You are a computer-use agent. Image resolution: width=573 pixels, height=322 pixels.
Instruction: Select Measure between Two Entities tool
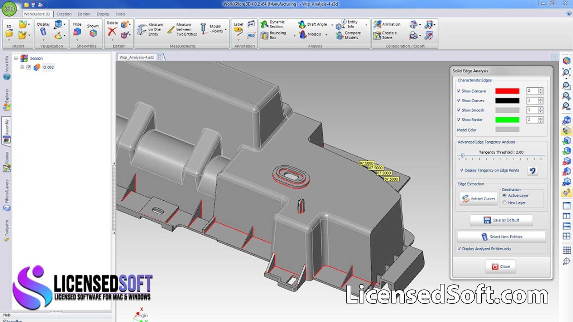(x=182, y=29)
